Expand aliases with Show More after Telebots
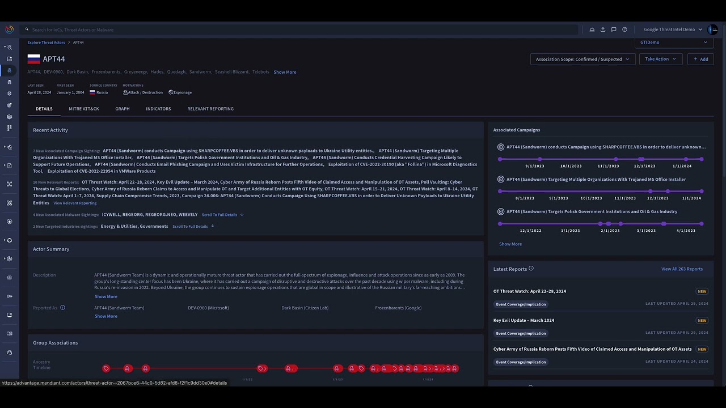Screen dimensions: 726x408 [285, 72]
